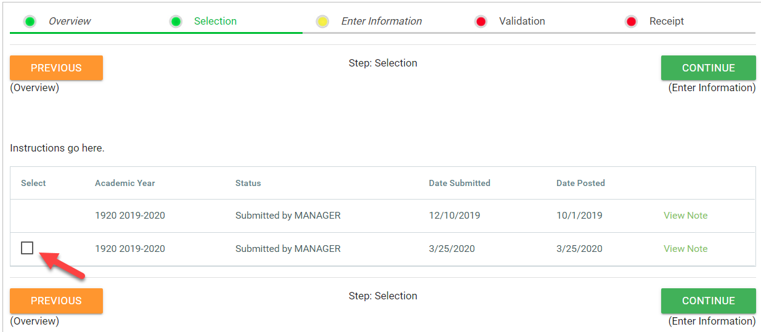Image resolution: width=761 pixels, height=332 pixels.
Task: Click the yellow Enter Information status dot
Action: [x=322, y=22]
